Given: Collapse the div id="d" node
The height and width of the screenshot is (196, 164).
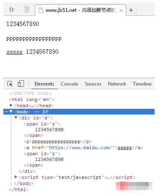Looking at the screenshot, I should [16, 117].
